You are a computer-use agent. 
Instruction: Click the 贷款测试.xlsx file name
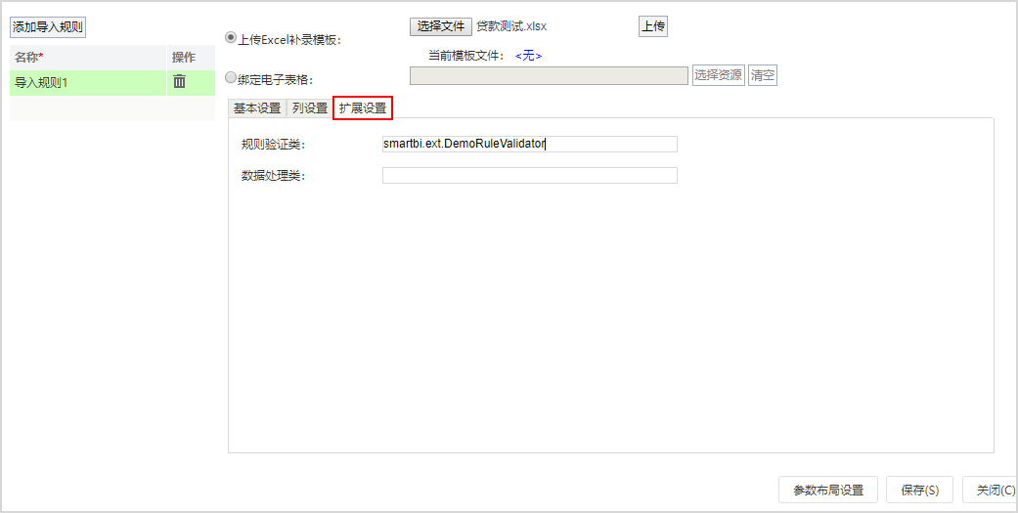tap(511, 26)
